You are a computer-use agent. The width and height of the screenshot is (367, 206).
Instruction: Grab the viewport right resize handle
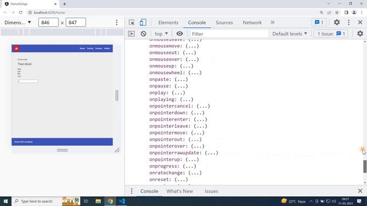click(x=117, y=96)
